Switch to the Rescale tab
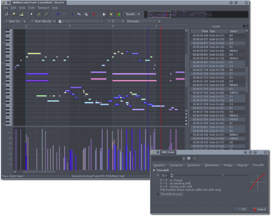Image resolution: width=271 pixels, height=217 pixels. [x=242, y=165]
